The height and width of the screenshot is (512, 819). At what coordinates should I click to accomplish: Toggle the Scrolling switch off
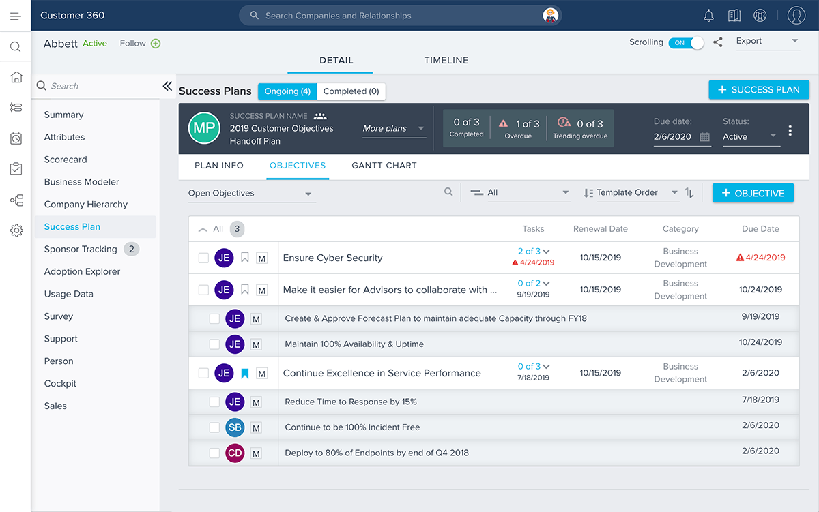(686, 42)
